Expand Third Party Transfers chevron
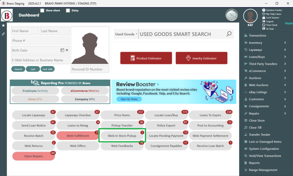 point(285,64)
